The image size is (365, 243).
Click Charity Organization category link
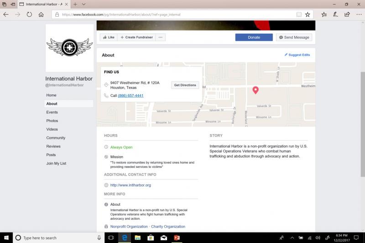(x=168, y=226)
